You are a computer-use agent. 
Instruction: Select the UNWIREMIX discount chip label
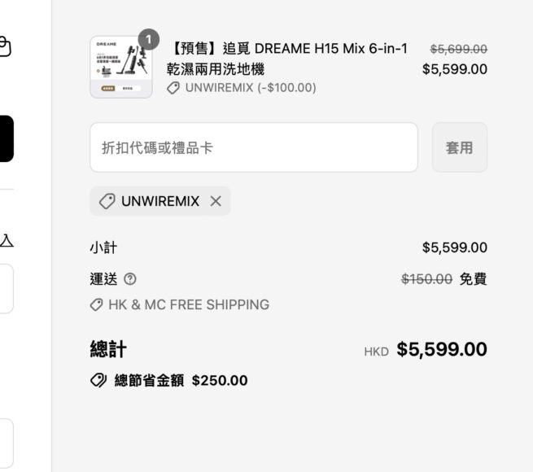point(160,202)
